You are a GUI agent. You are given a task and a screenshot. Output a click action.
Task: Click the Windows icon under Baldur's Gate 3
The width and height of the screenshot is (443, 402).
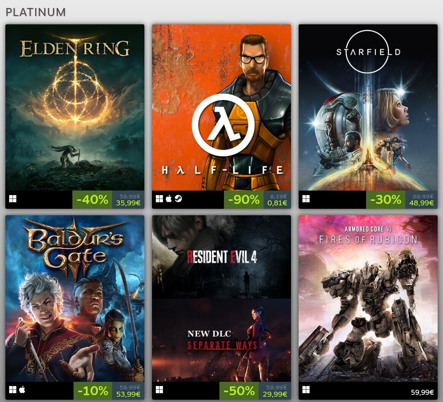coord(13,390)
